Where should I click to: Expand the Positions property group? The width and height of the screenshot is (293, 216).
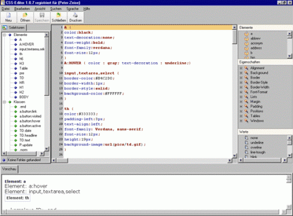click(241, 111)
